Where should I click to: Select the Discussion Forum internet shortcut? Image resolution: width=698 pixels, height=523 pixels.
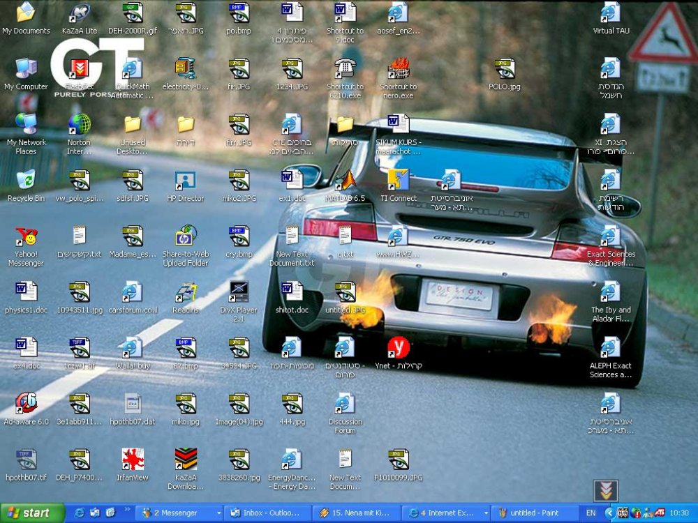(x=345, y=403)
